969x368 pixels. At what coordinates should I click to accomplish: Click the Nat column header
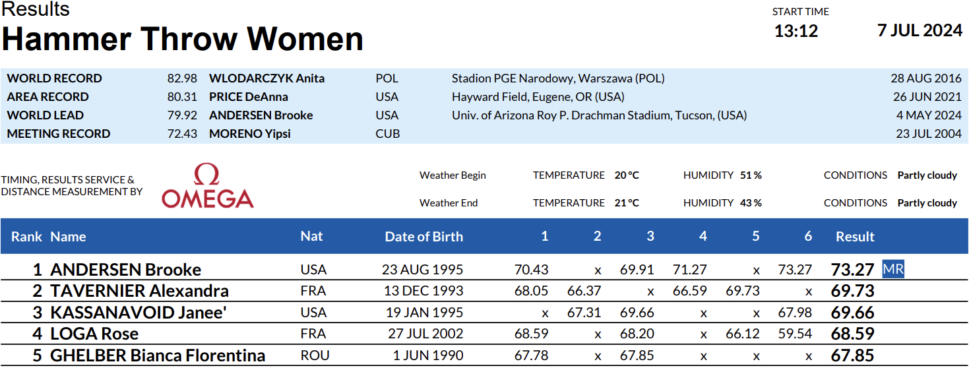click(x=311, y=236)
